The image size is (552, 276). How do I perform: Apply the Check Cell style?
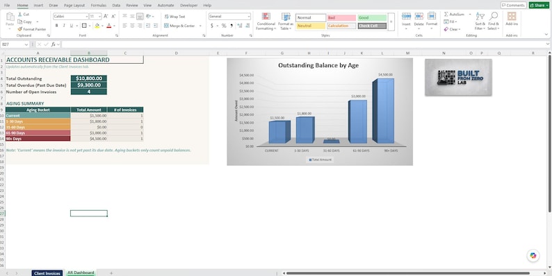[x=372, y=26]
